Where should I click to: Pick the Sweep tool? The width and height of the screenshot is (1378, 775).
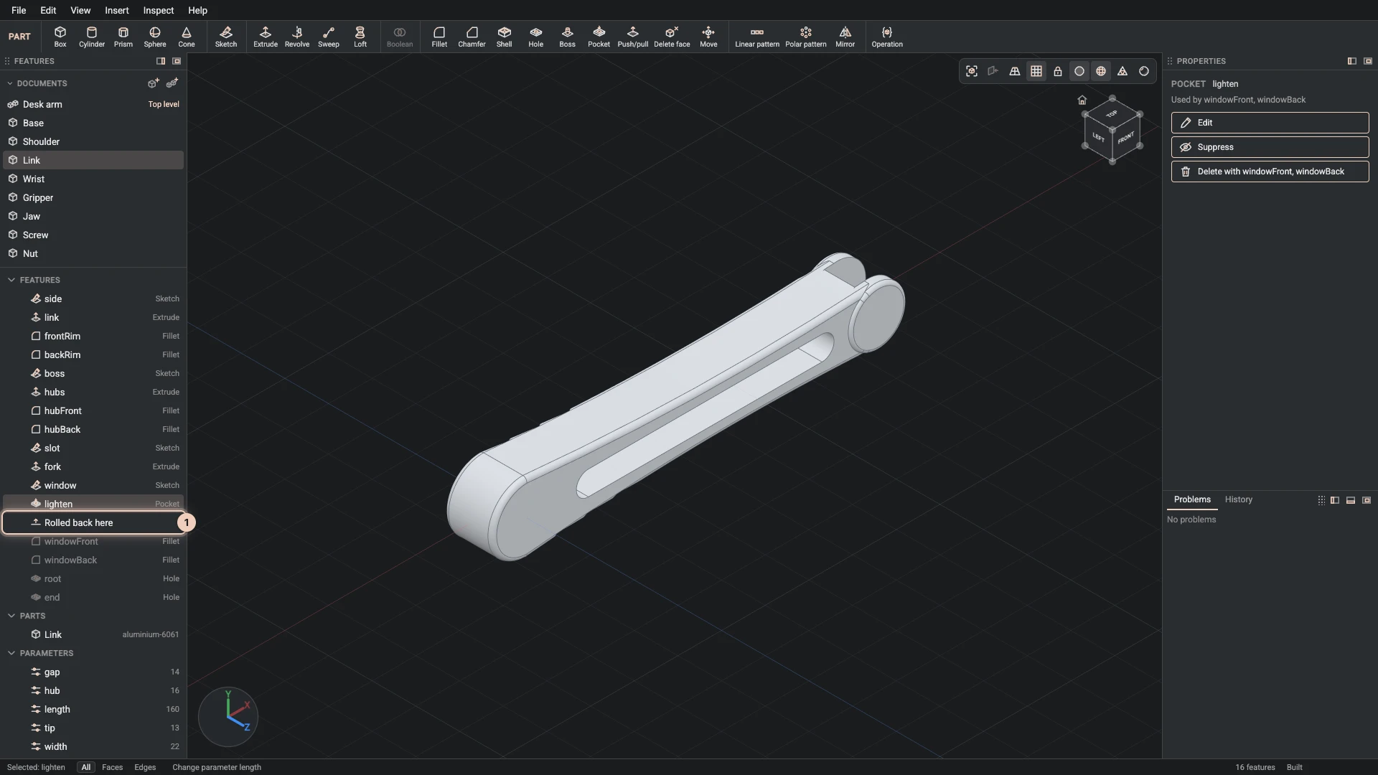pyautogui.click(x=329, y=37)
